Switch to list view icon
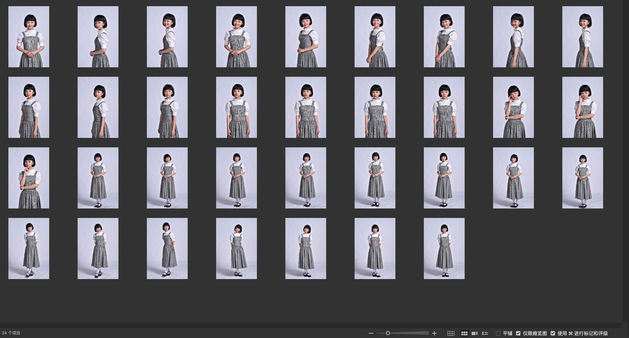This screenshot has height=338, width=629. (x=485, y=333)
